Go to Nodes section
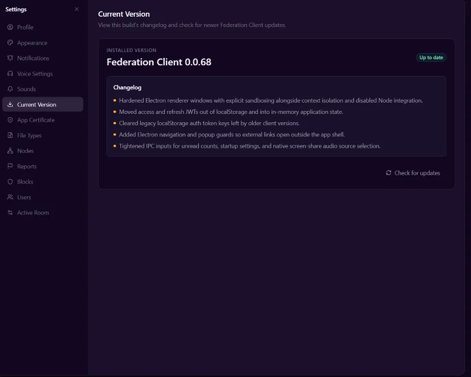471x377 pixels. pos(43,151)
